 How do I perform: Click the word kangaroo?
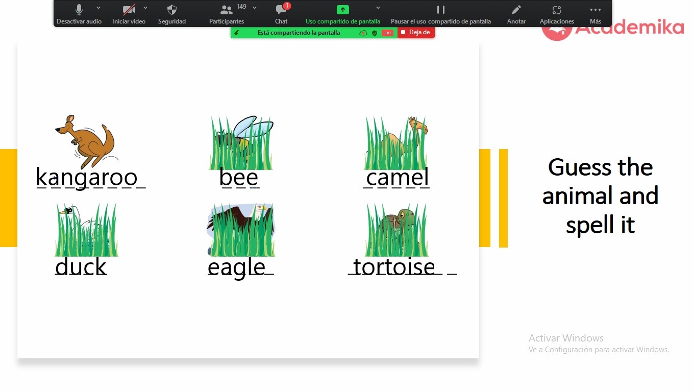87,177
